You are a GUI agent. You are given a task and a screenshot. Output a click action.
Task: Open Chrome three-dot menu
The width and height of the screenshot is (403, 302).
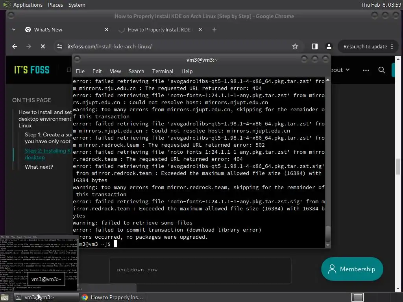pos(392,46)
